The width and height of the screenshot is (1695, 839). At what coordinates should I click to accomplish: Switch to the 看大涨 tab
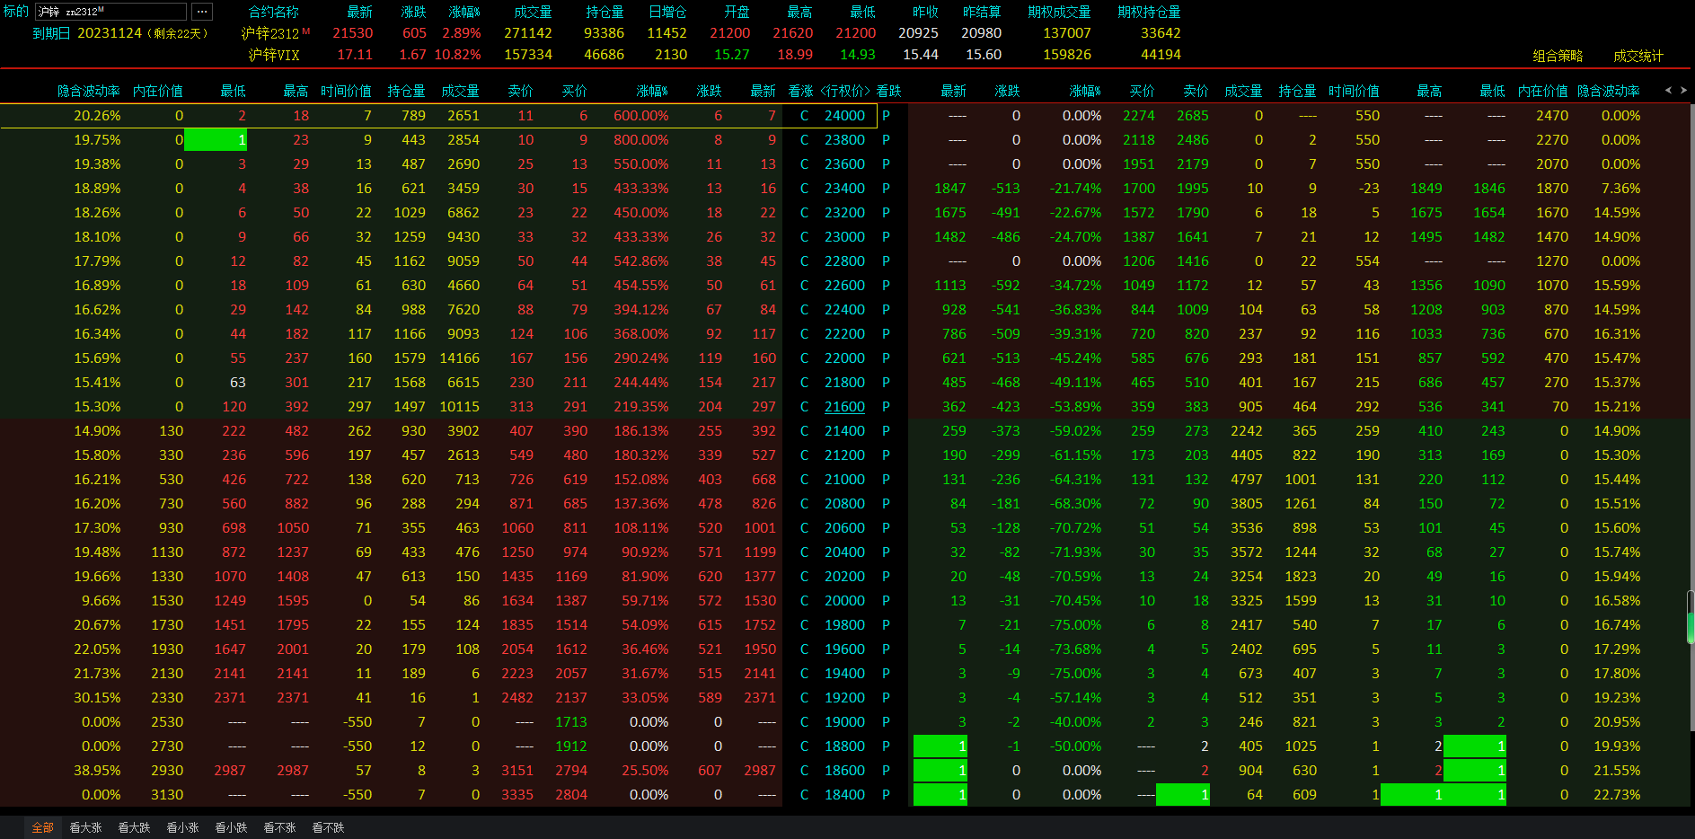[x=85, y=827]
